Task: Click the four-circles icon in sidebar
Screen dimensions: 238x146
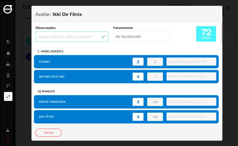Action: tap(8, 86)
